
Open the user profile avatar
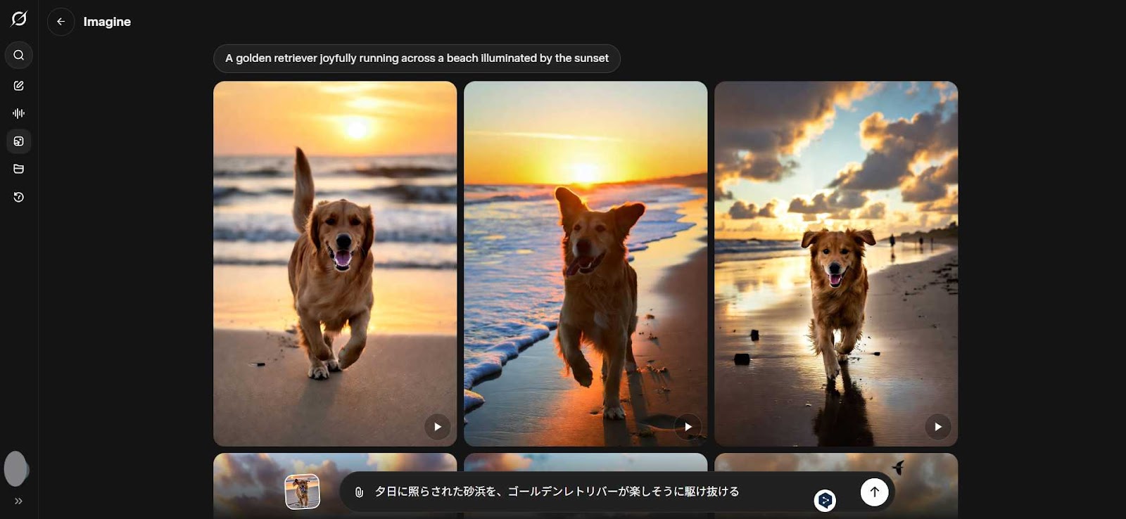pyautogui.click(x=17, y=469)
